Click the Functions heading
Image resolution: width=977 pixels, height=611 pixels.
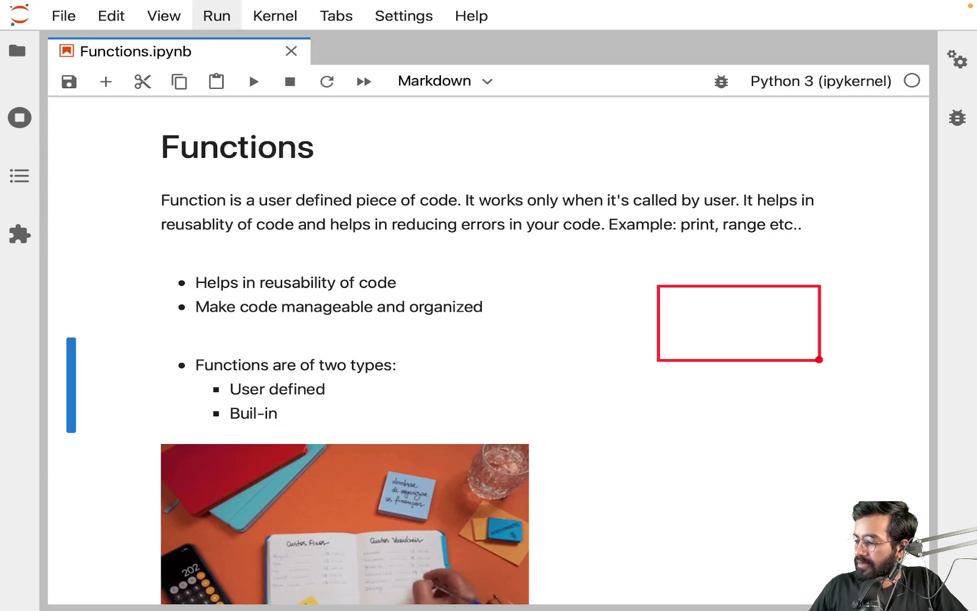click(237, 147)
